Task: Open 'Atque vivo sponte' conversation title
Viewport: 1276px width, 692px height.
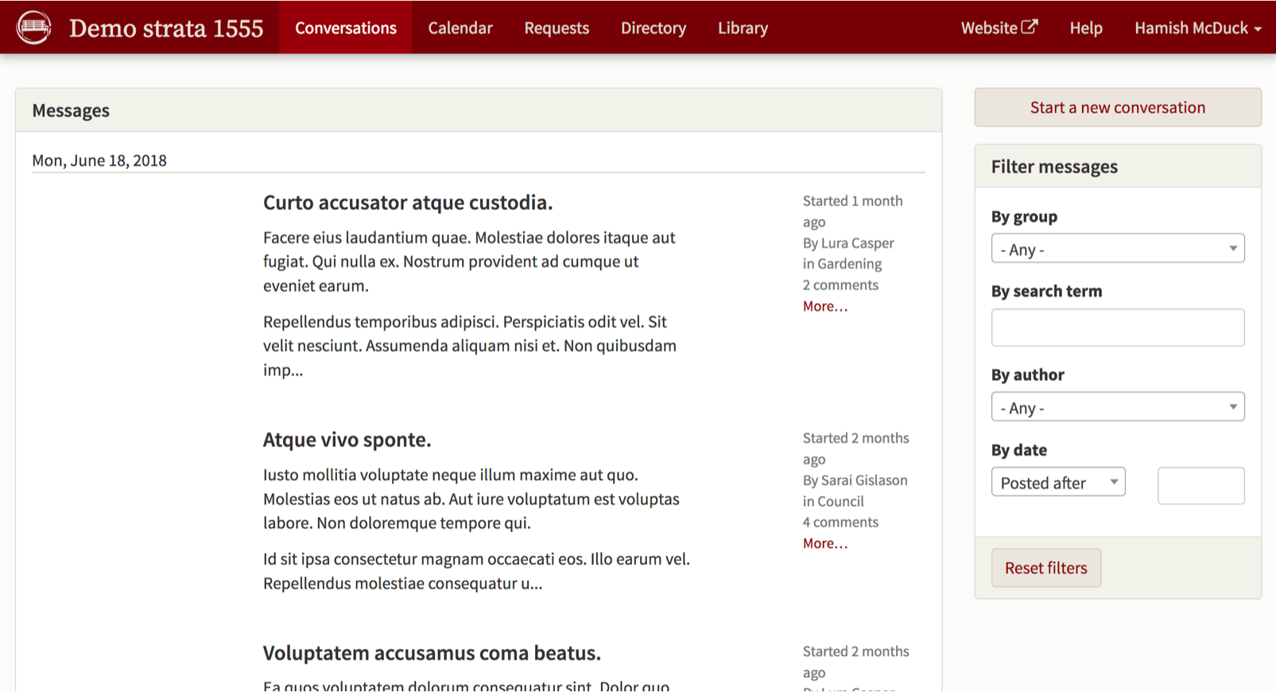Action: point(347,440)
